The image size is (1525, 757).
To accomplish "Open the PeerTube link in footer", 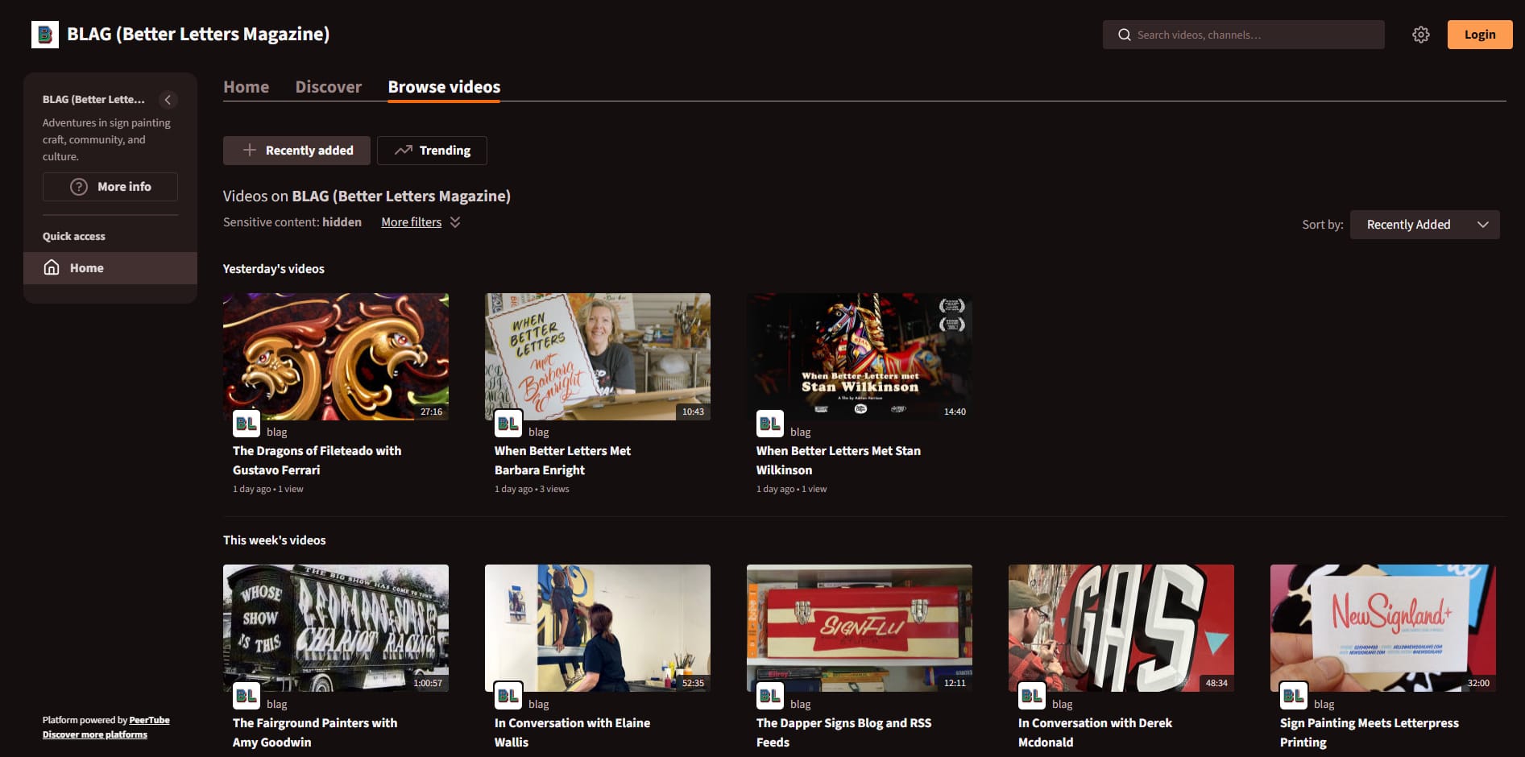I will [x=150, y=720].
